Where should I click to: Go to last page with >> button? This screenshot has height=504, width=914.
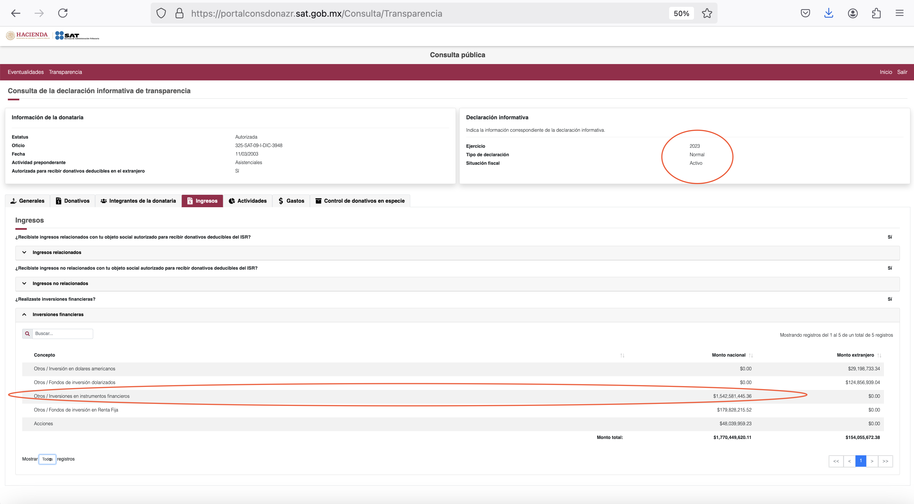pos(885,462)
